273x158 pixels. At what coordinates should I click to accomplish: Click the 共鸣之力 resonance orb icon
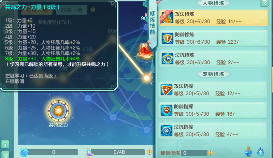coord(58,111)
